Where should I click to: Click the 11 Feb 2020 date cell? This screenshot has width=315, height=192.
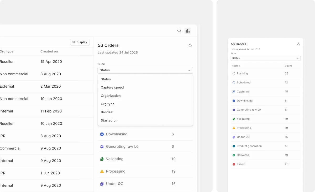(x=51, y=111)
